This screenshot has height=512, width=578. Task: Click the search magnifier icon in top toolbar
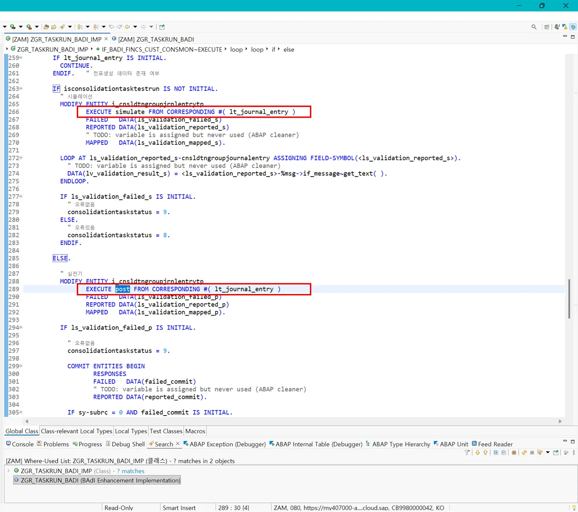point(534,27)
